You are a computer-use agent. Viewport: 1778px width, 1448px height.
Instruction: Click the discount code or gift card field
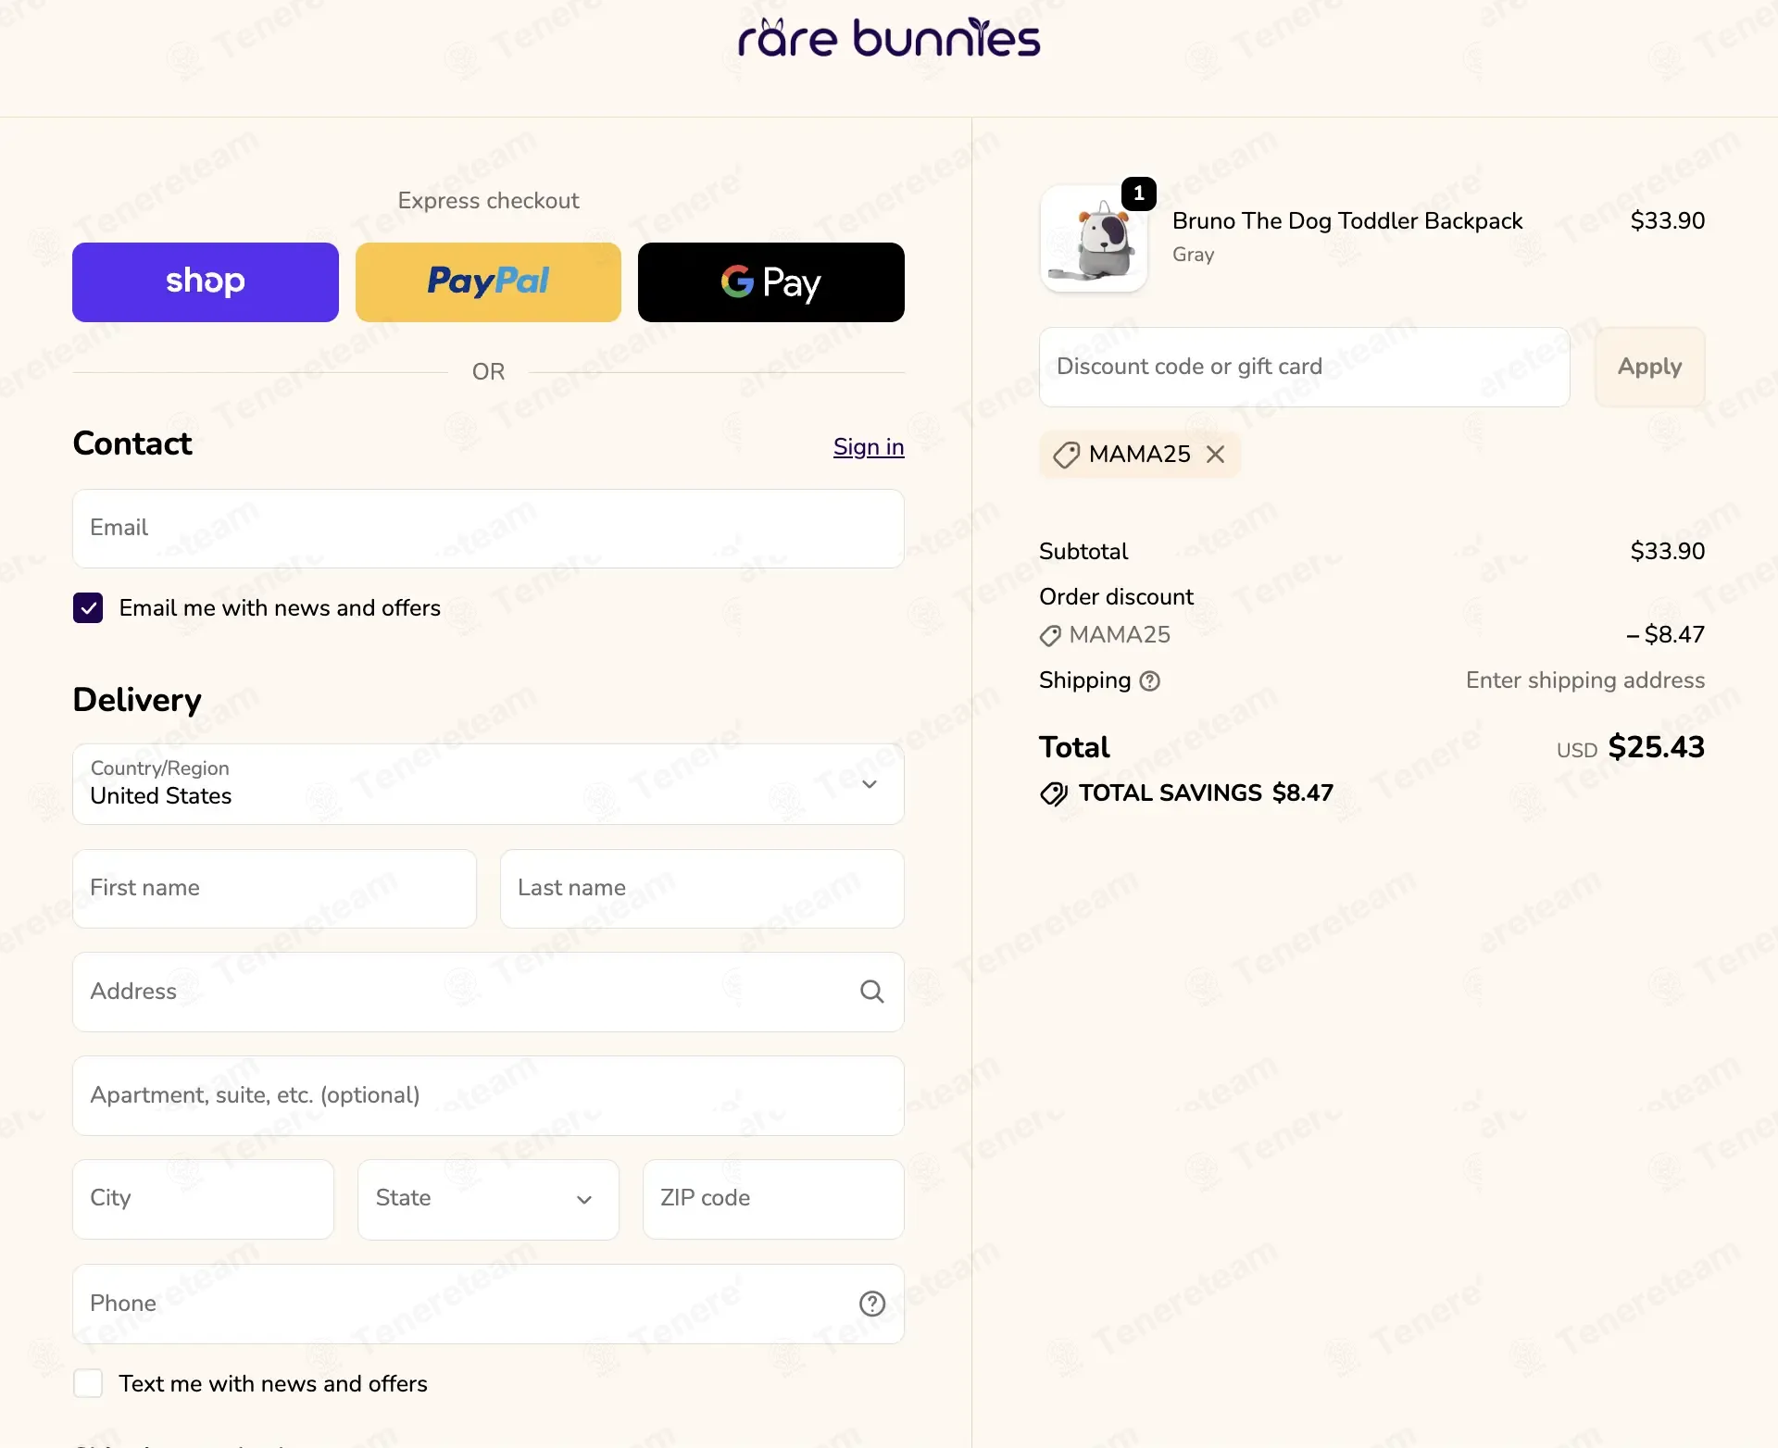click(x=1304, y=367)
